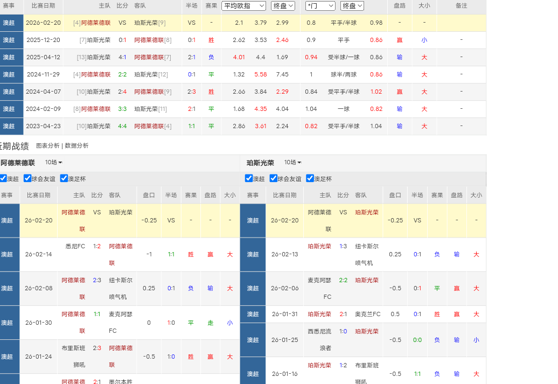
Task: Click 悉尼FC team in 26-02-14 row
Action: (75, 247)
